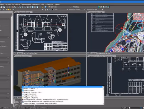Image resolution: width=144 pixels, height=109 pixels.
Task: Open the Справка menu
Action: coord(57,4)
